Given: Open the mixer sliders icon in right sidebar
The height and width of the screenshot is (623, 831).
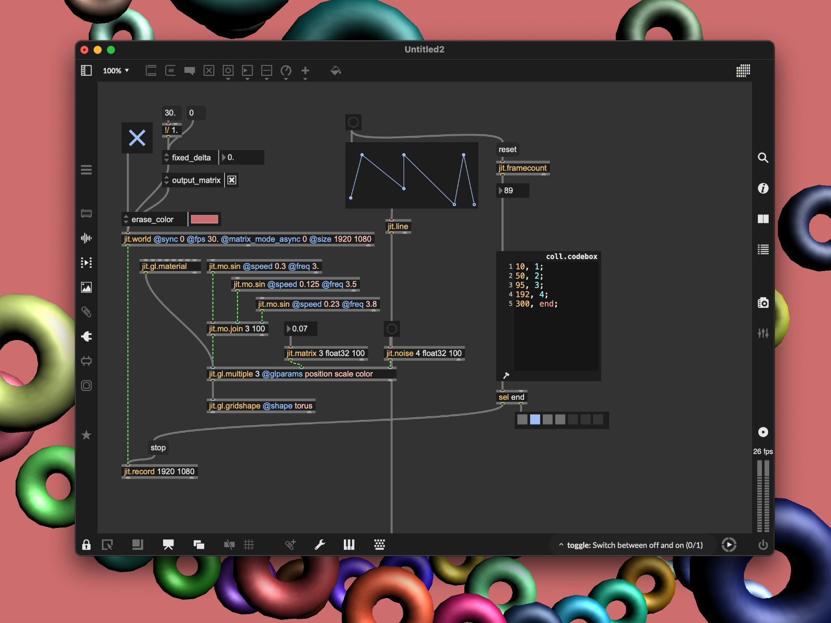Looking at the screenshot, I should click(x=763, y=333).
